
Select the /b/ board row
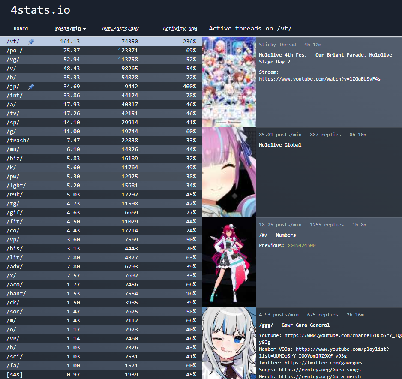pos(101,78)
